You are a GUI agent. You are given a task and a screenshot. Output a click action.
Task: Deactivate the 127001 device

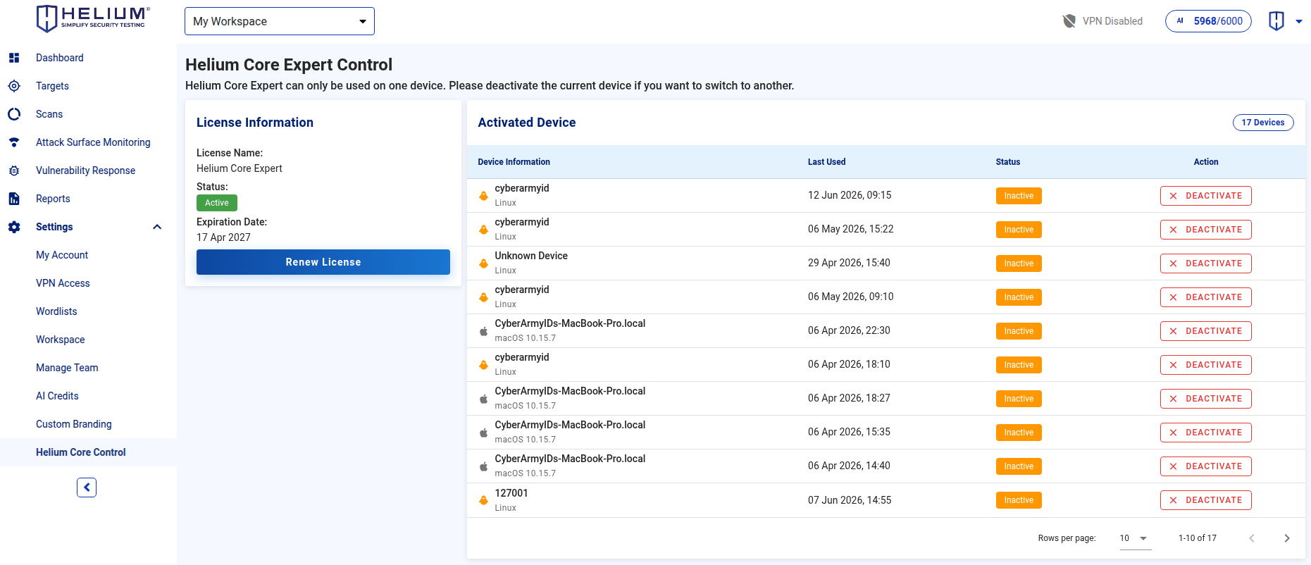tap(1206, 500)
